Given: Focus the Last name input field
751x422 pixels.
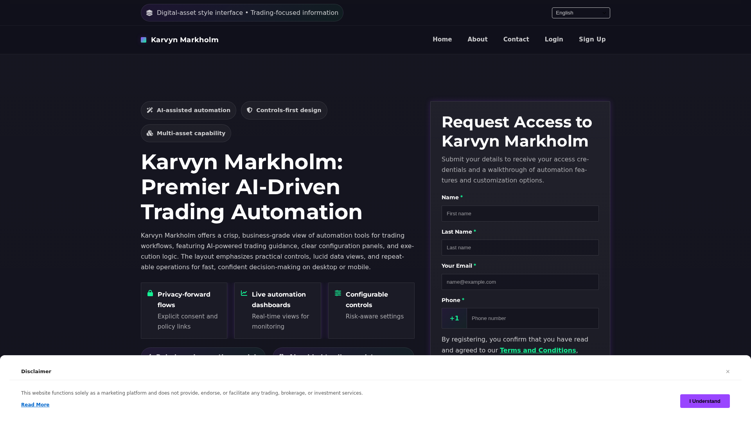Looking at the screenshot, I should [520, 248].
